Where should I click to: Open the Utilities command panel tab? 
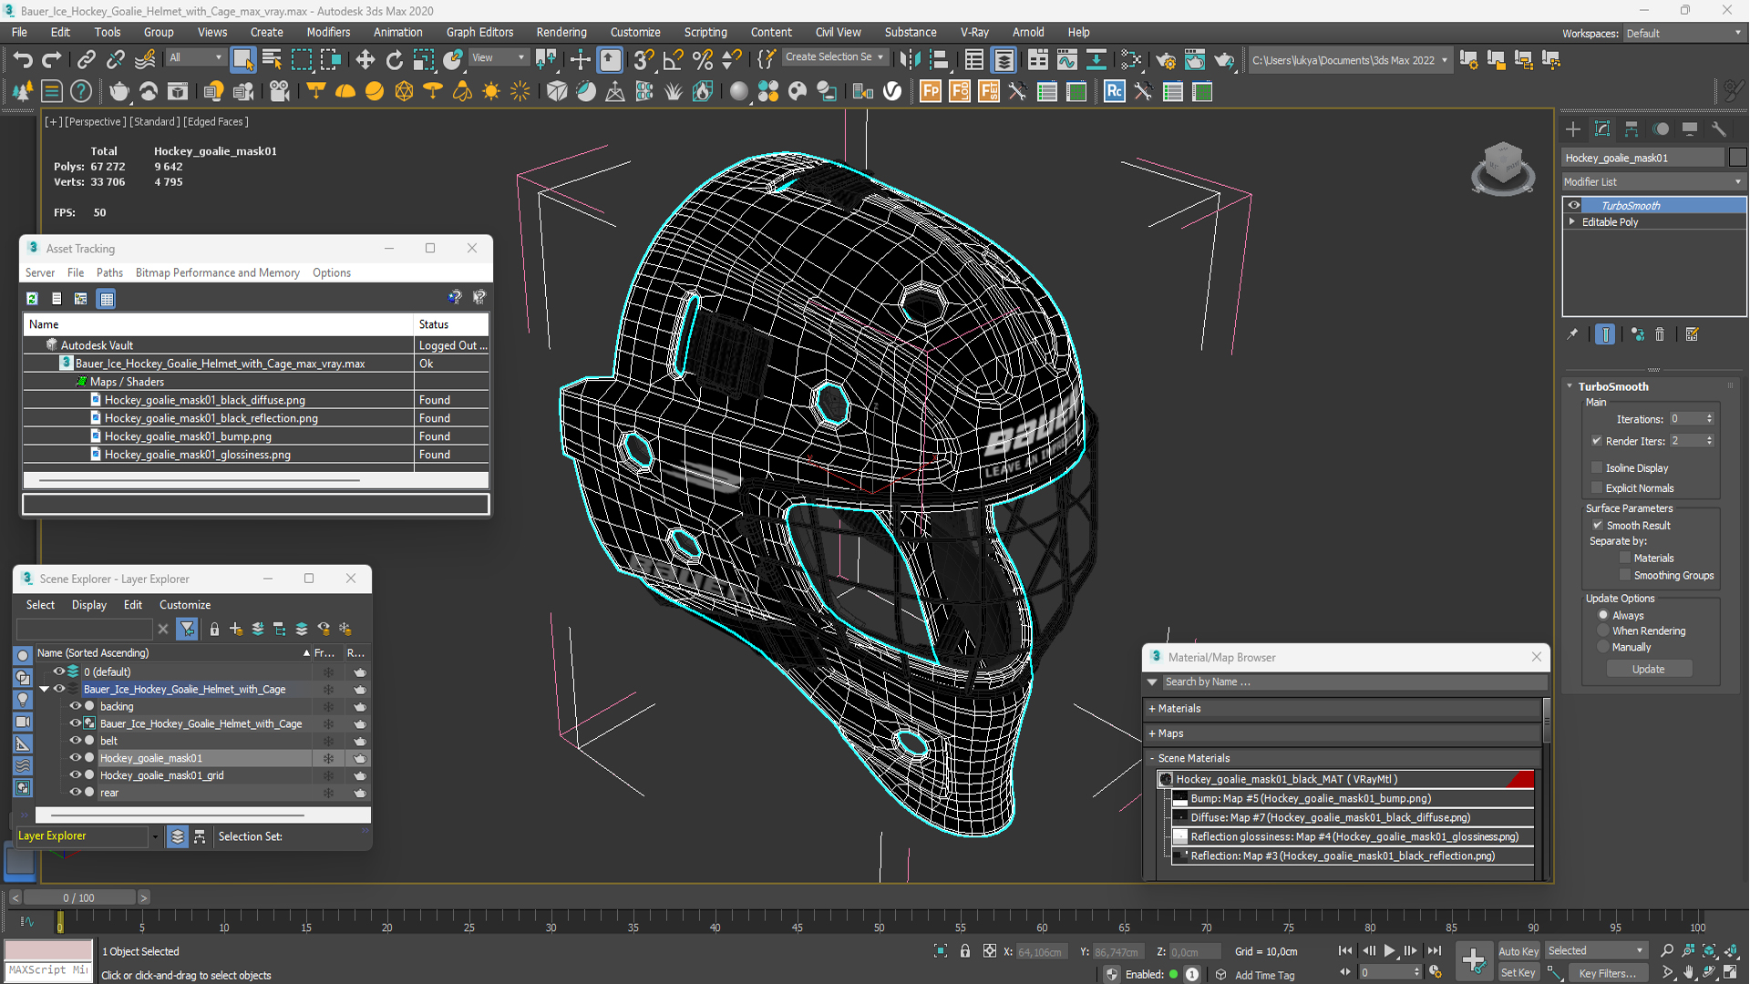(1719, 128)
